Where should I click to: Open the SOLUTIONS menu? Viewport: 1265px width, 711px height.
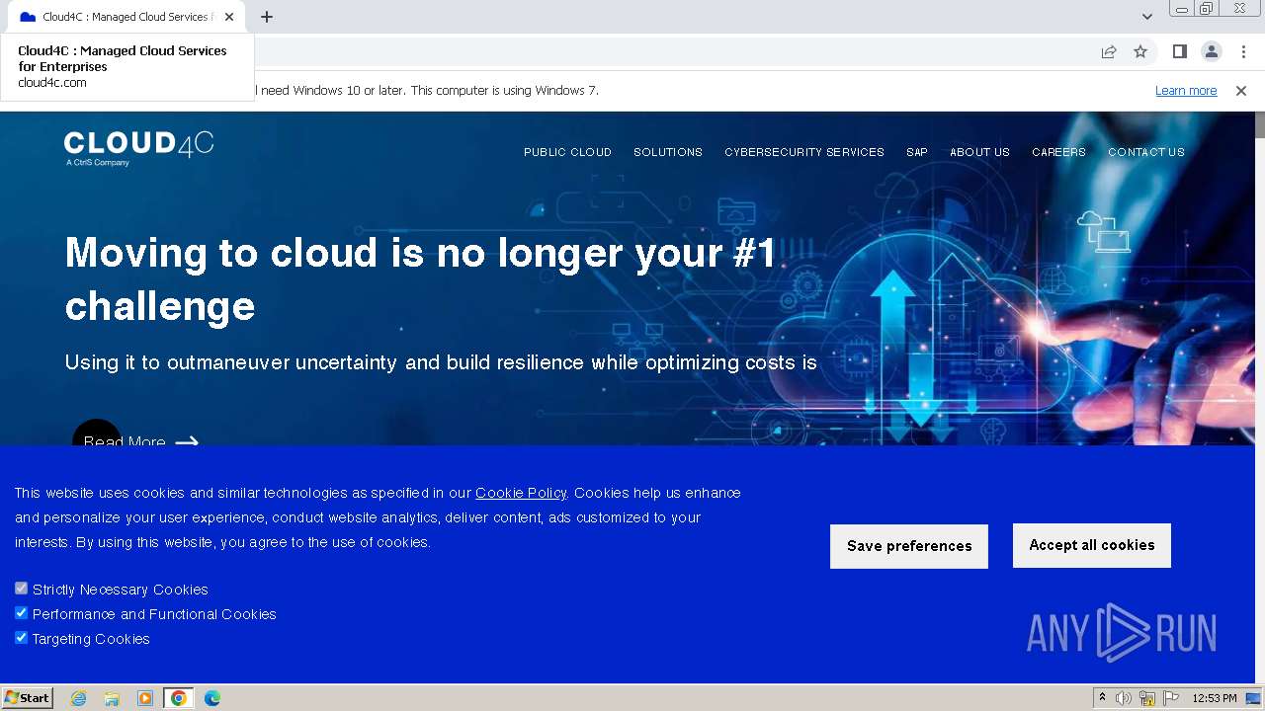pyautogui.click(x=668, y=152)
